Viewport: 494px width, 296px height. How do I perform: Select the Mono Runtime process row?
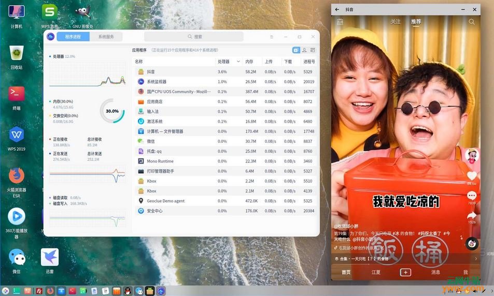click(x=225, y=161)
